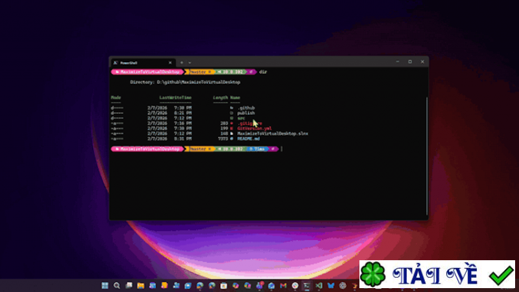Close the PowerShell tab
This screenshot has height=292, width=519.
[x=170, y=62]
